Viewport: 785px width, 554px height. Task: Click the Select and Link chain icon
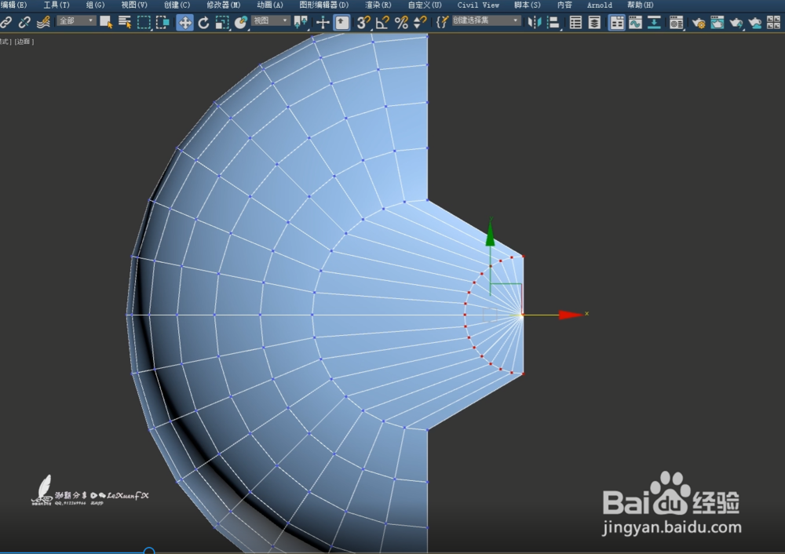pyautogui.click(x=6, y=22)
